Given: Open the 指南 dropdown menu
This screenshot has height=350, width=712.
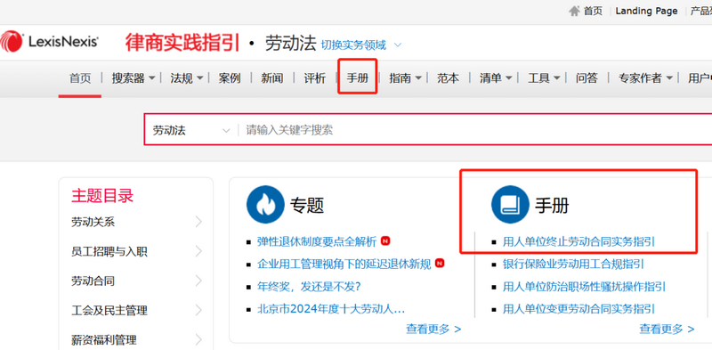Looking at the screenshot, I should click(x=405, y=78).
